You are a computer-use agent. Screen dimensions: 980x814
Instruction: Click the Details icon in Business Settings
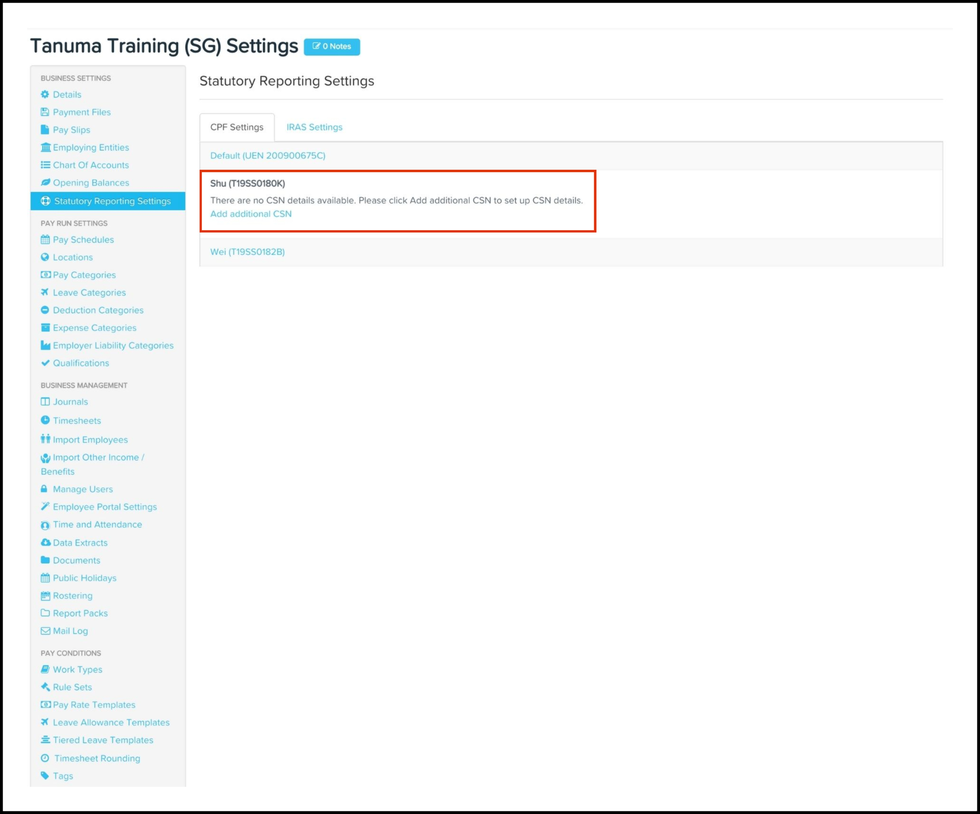tap(44, 95)
